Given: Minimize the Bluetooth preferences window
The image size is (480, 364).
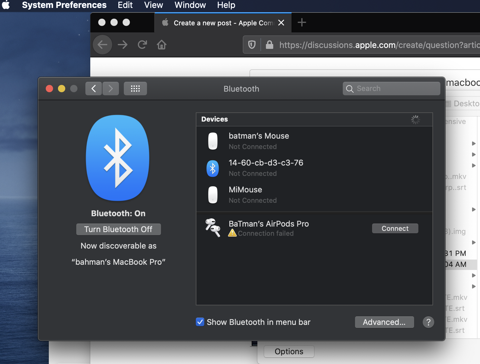Looking at the screenshot, I should (62, 89).
